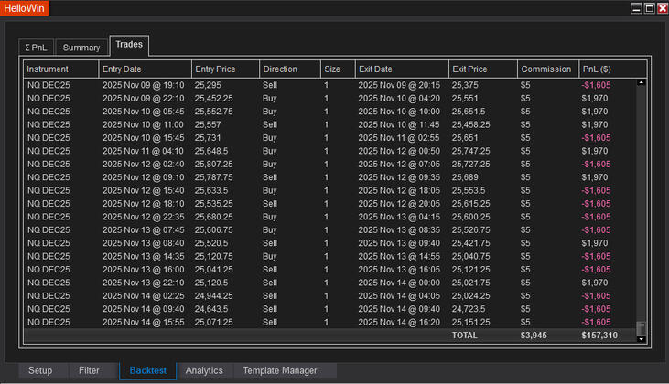Go to the Setup section

pos(40,370)
